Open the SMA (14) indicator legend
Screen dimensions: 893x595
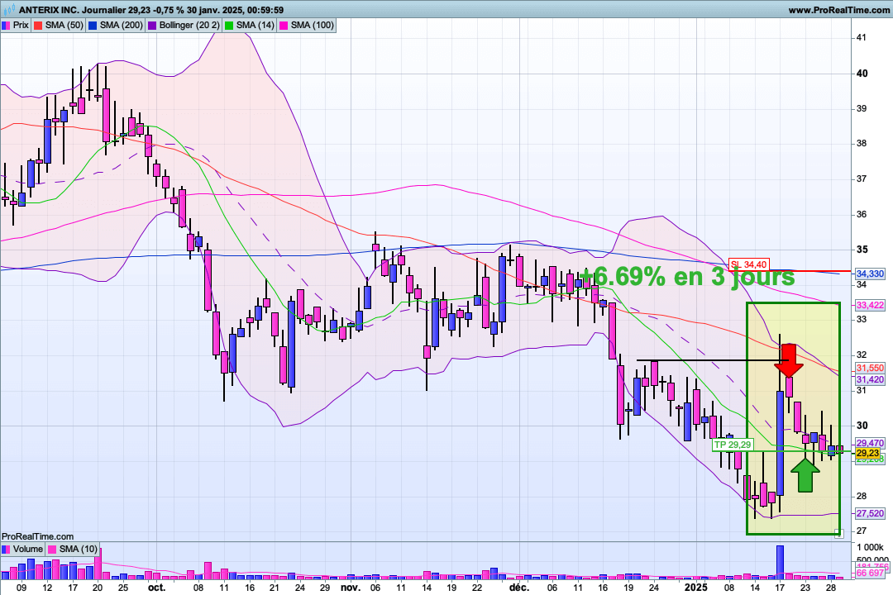[x=250, y=25]
